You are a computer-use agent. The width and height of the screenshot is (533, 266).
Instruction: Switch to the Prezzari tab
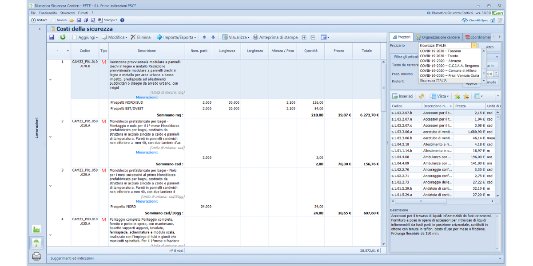pyautogui.click(x=402, y=37)
